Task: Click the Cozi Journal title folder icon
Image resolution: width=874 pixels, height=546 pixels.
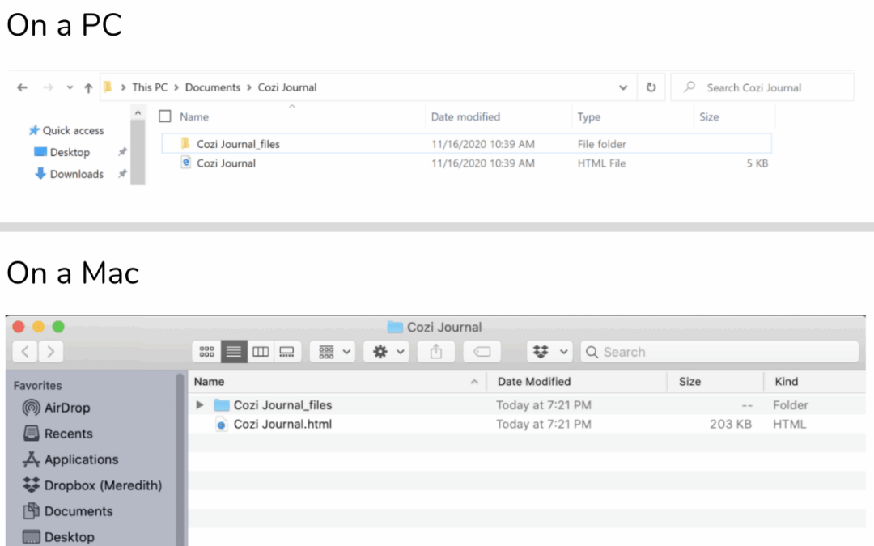Action: click(395, 327)
